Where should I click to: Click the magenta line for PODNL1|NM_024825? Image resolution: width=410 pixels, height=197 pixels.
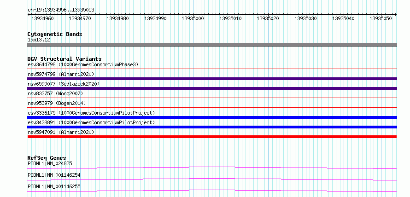[212, 168]
